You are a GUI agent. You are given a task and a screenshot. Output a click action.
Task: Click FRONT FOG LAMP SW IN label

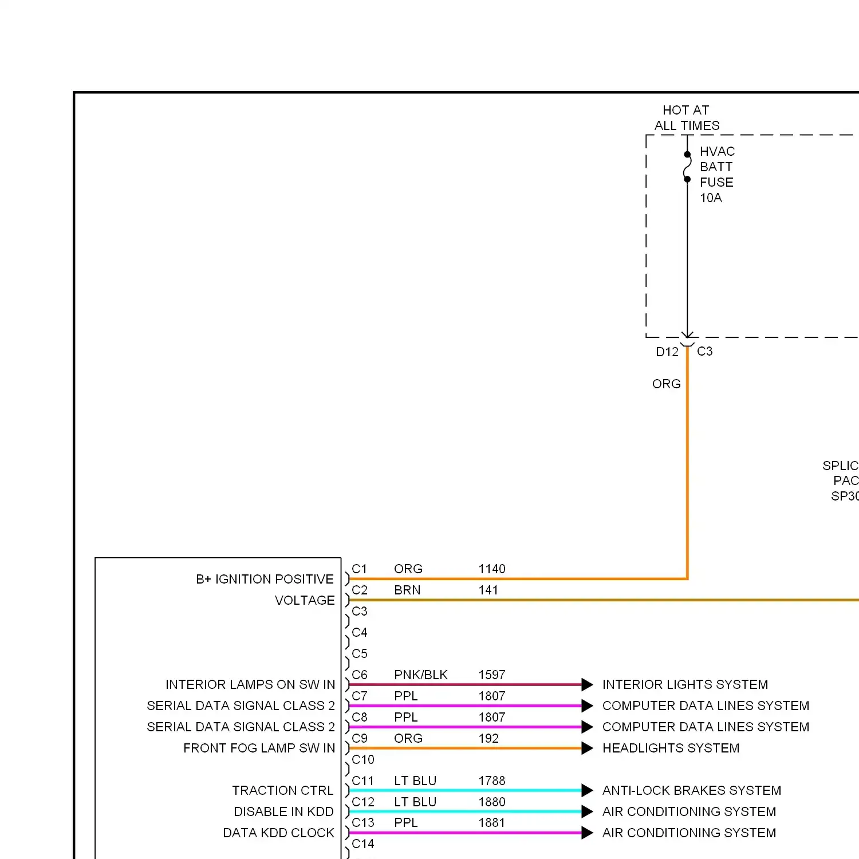[x=259, y=748]
